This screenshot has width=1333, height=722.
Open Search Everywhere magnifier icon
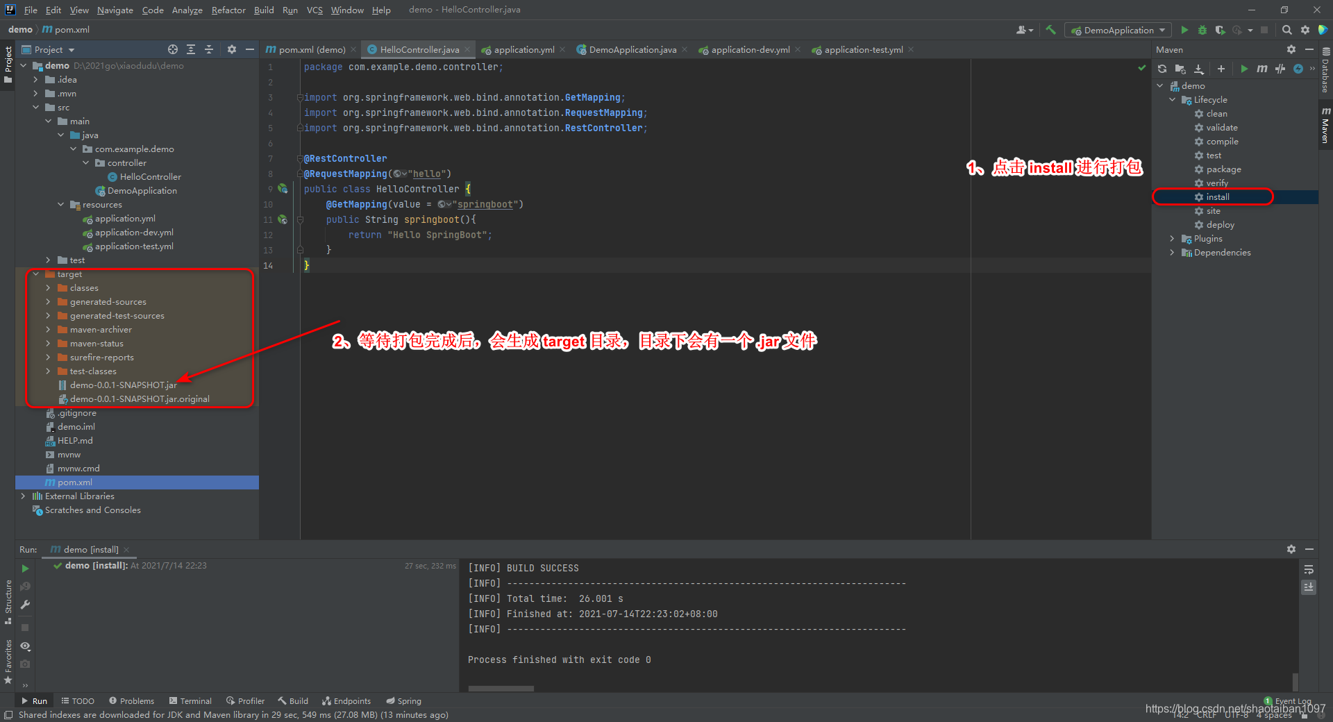tap(1286, 30)
